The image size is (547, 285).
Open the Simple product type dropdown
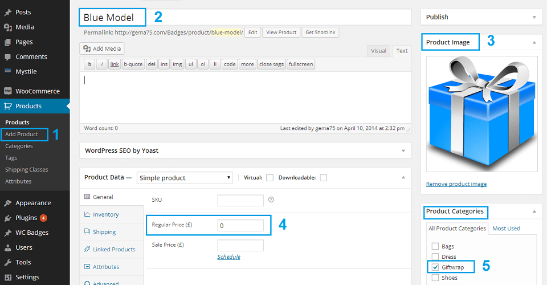point(185,178)
